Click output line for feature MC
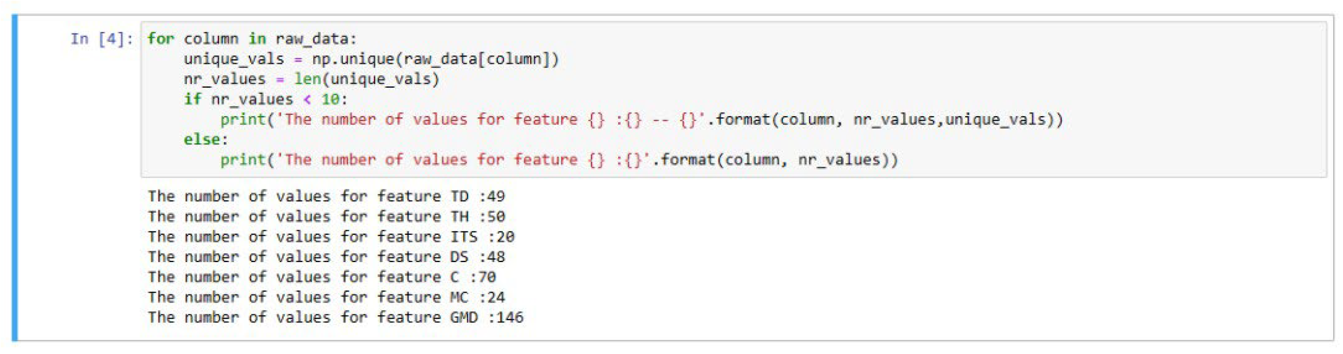This screenshot has width=1343, height=354. point(326,297)
